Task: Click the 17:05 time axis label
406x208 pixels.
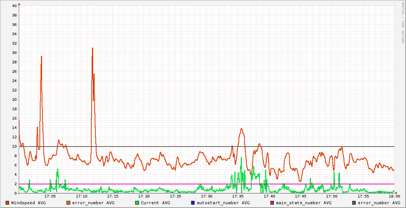Action: [50, 196]
